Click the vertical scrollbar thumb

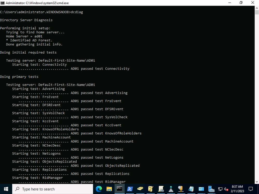click(x=257, y=12)
